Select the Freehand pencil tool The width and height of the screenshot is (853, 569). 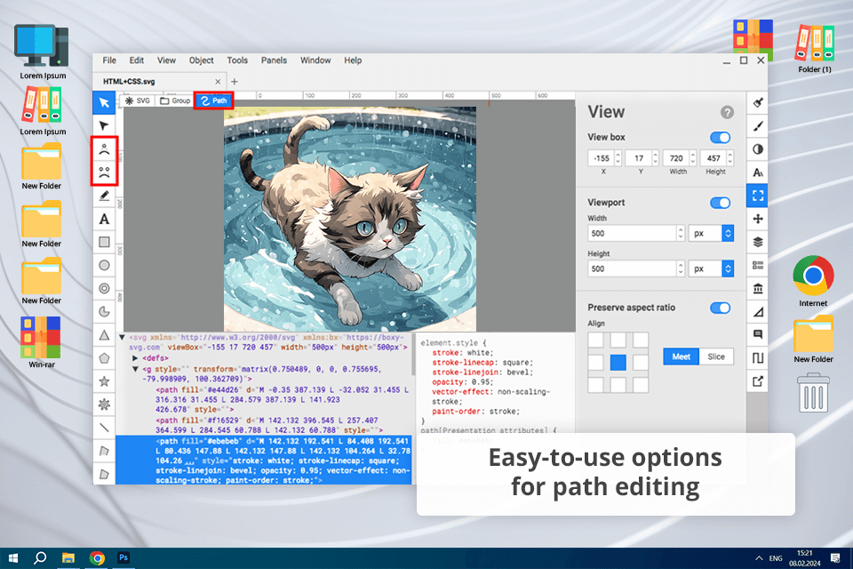(104, 196)
